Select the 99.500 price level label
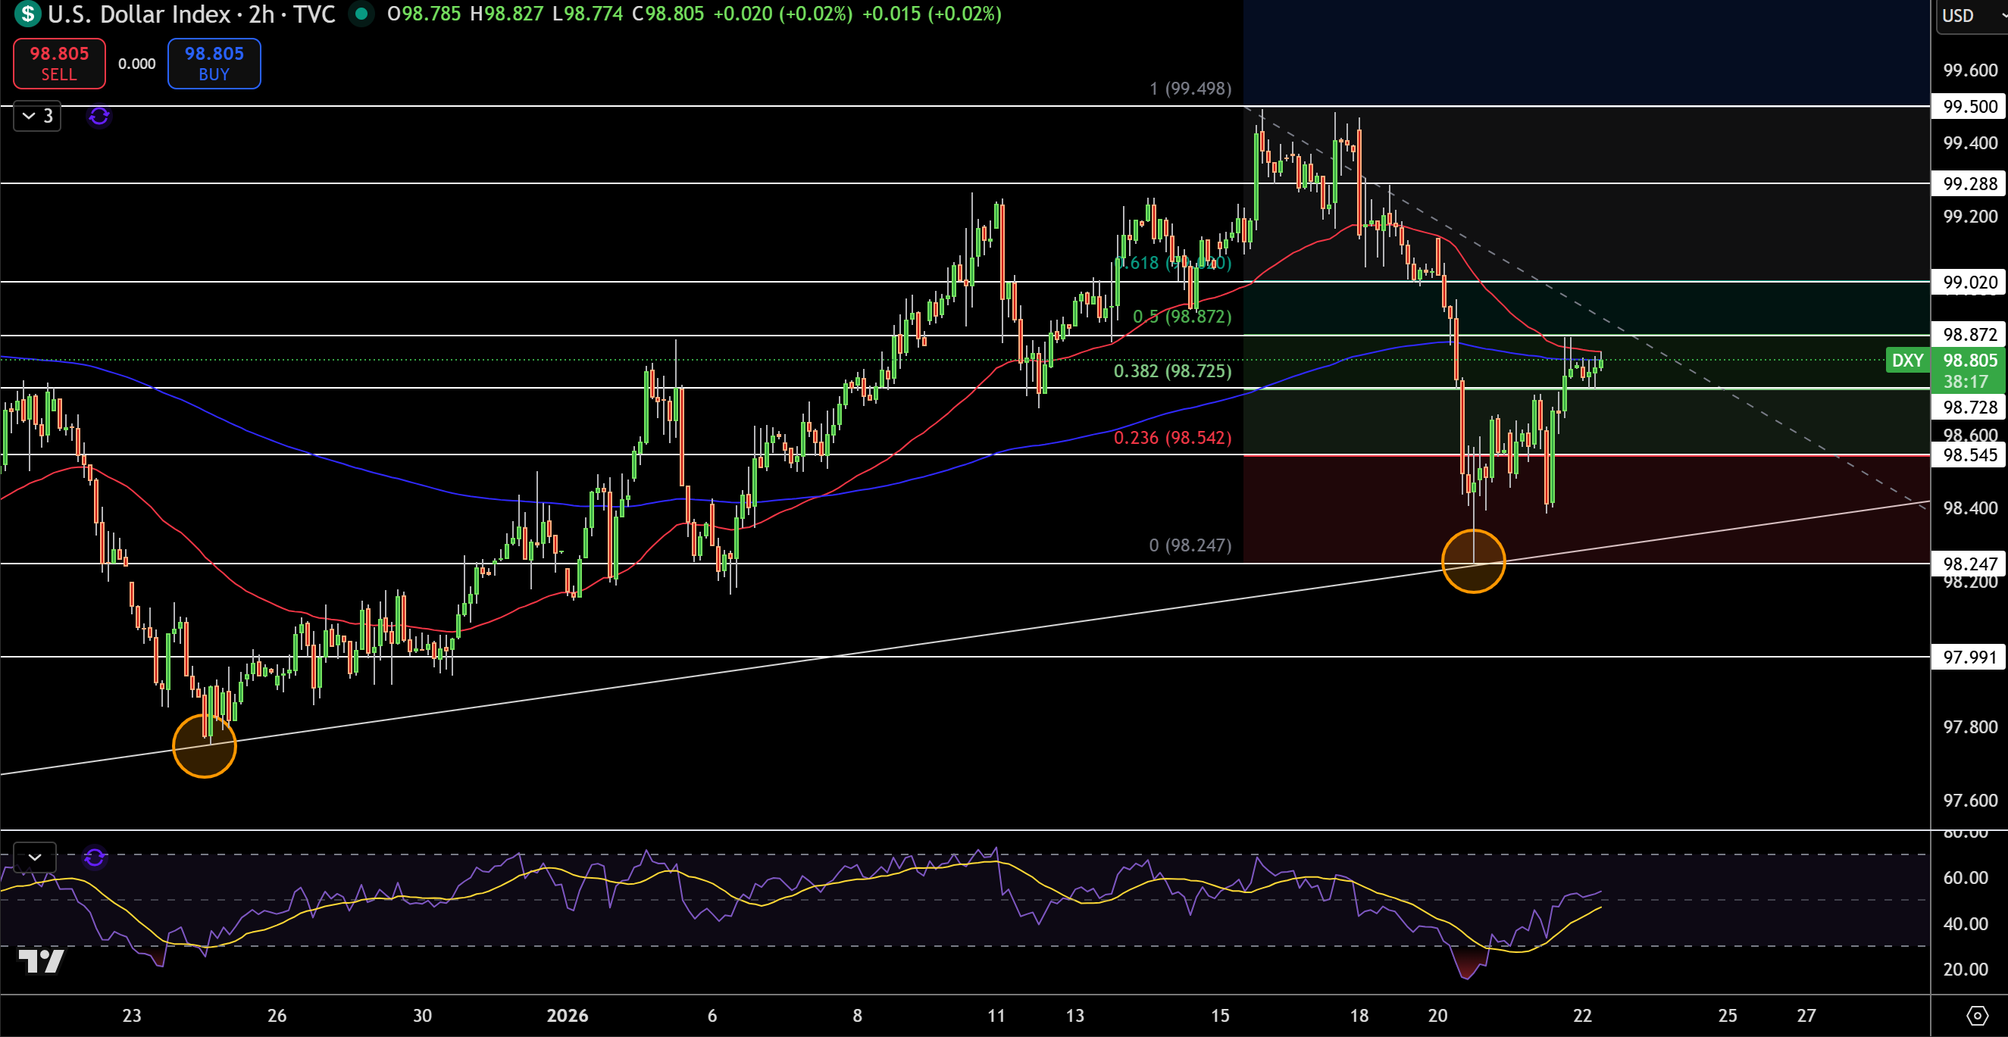 pyautogui.click(x=1970, y=106)
